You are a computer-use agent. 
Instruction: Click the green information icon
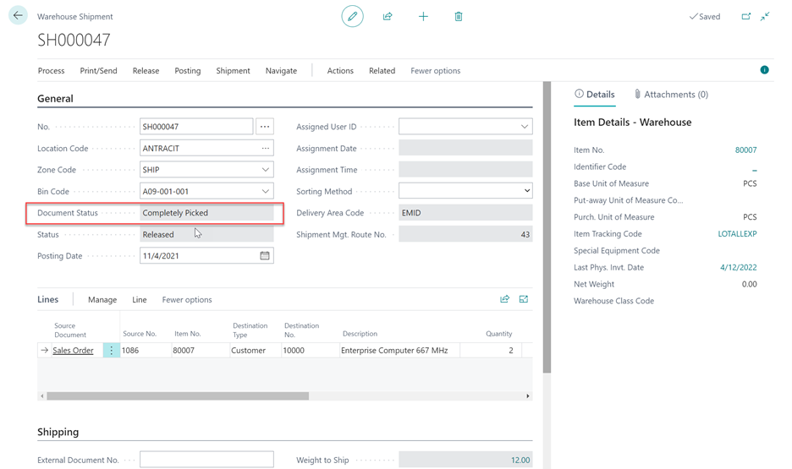764,70
